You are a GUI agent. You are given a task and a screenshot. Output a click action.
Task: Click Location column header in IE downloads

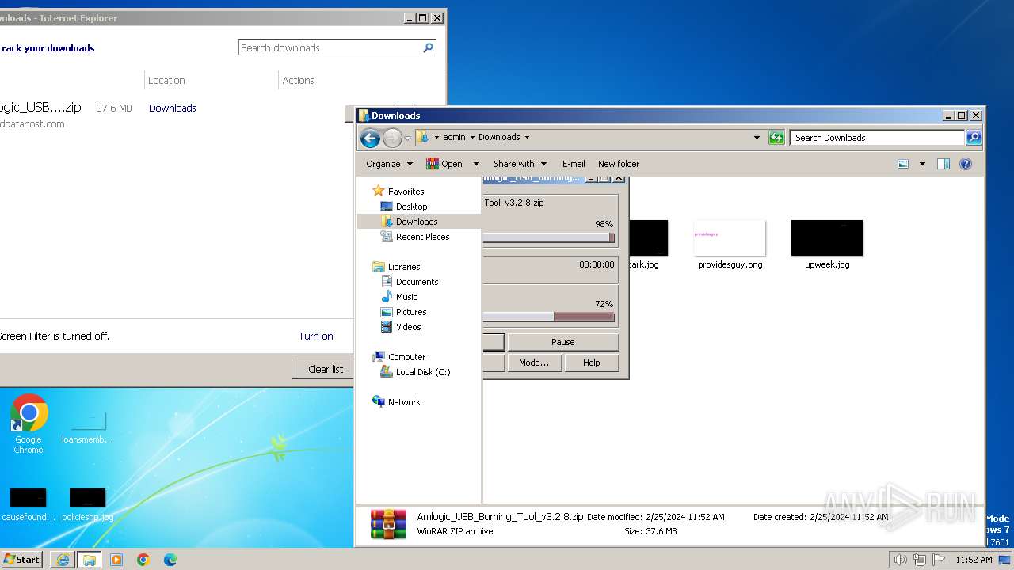[x=166, y=80]
